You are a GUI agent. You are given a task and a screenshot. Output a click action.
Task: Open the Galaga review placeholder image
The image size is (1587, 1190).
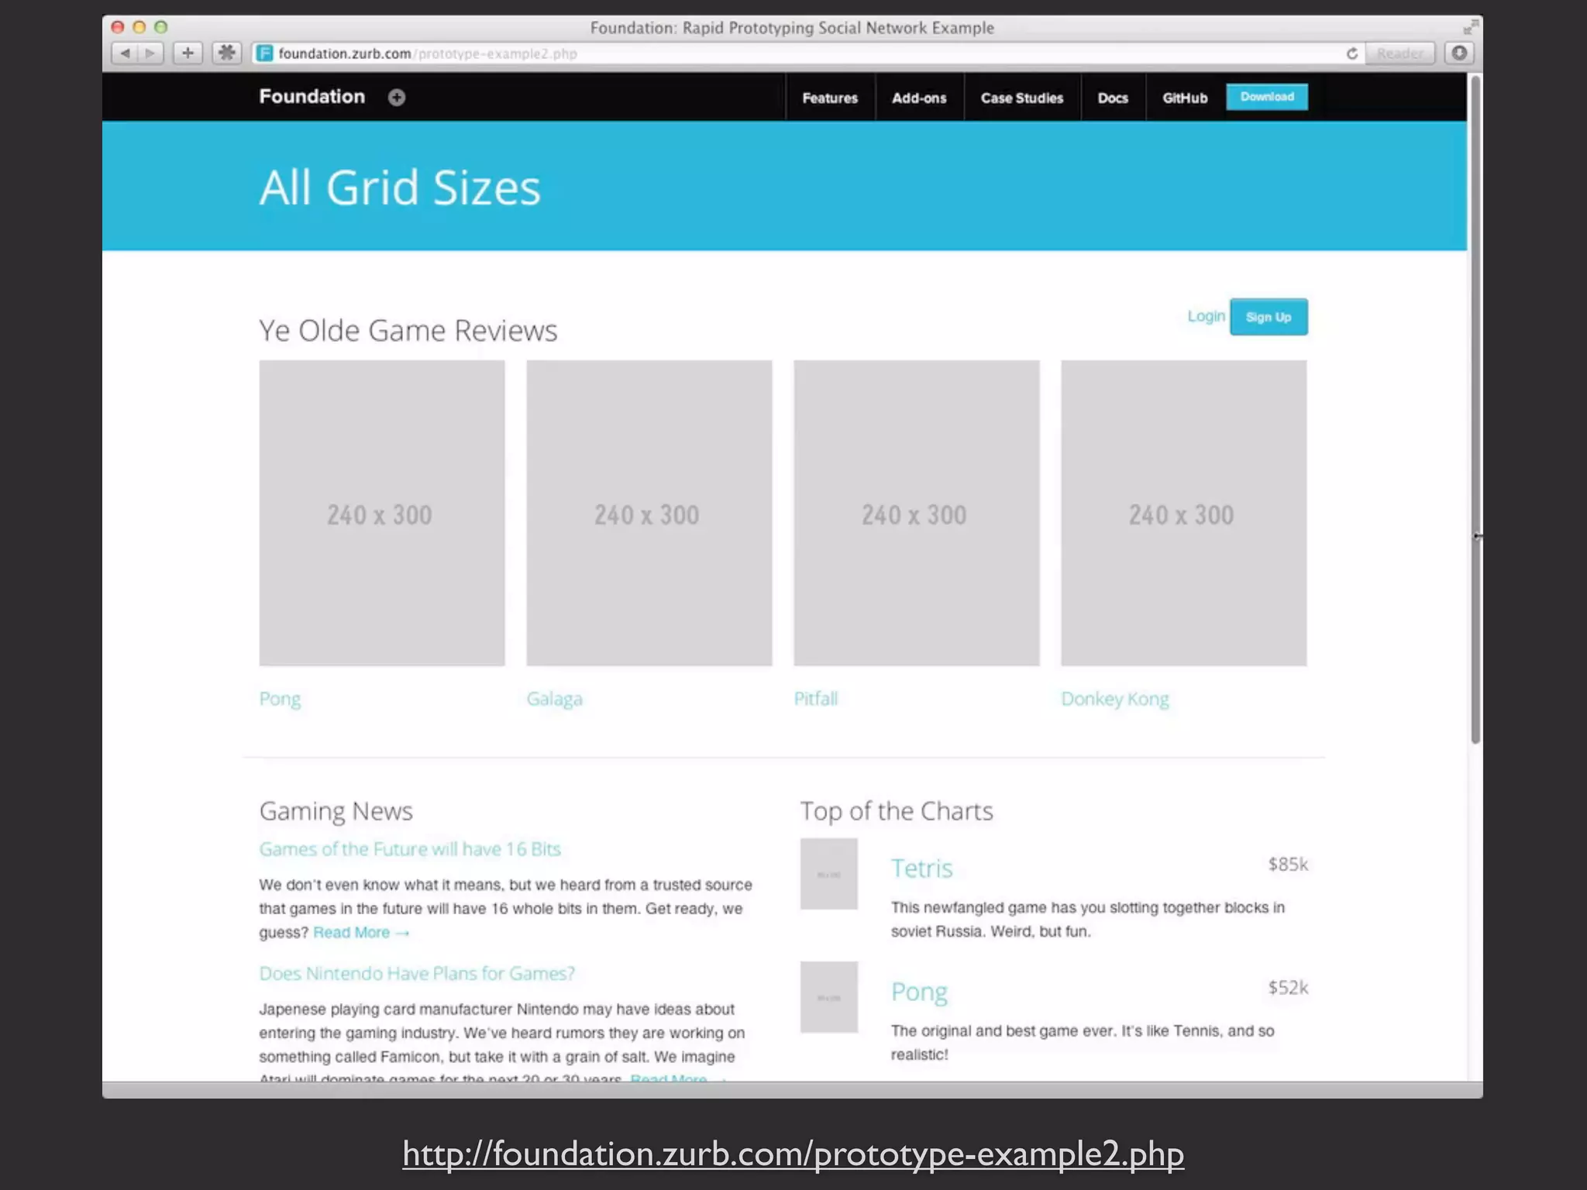coord(649,513)
